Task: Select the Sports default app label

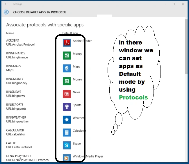Action: 77,105
